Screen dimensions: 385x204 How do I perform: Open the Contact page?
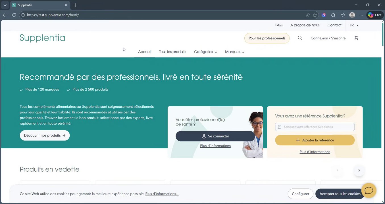pos(334,25)
